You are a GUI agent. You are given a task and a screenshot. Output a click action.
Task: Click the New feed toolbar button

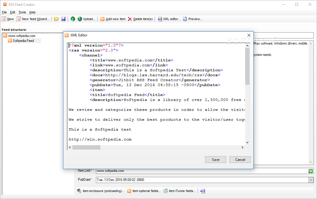pos(8,19)
